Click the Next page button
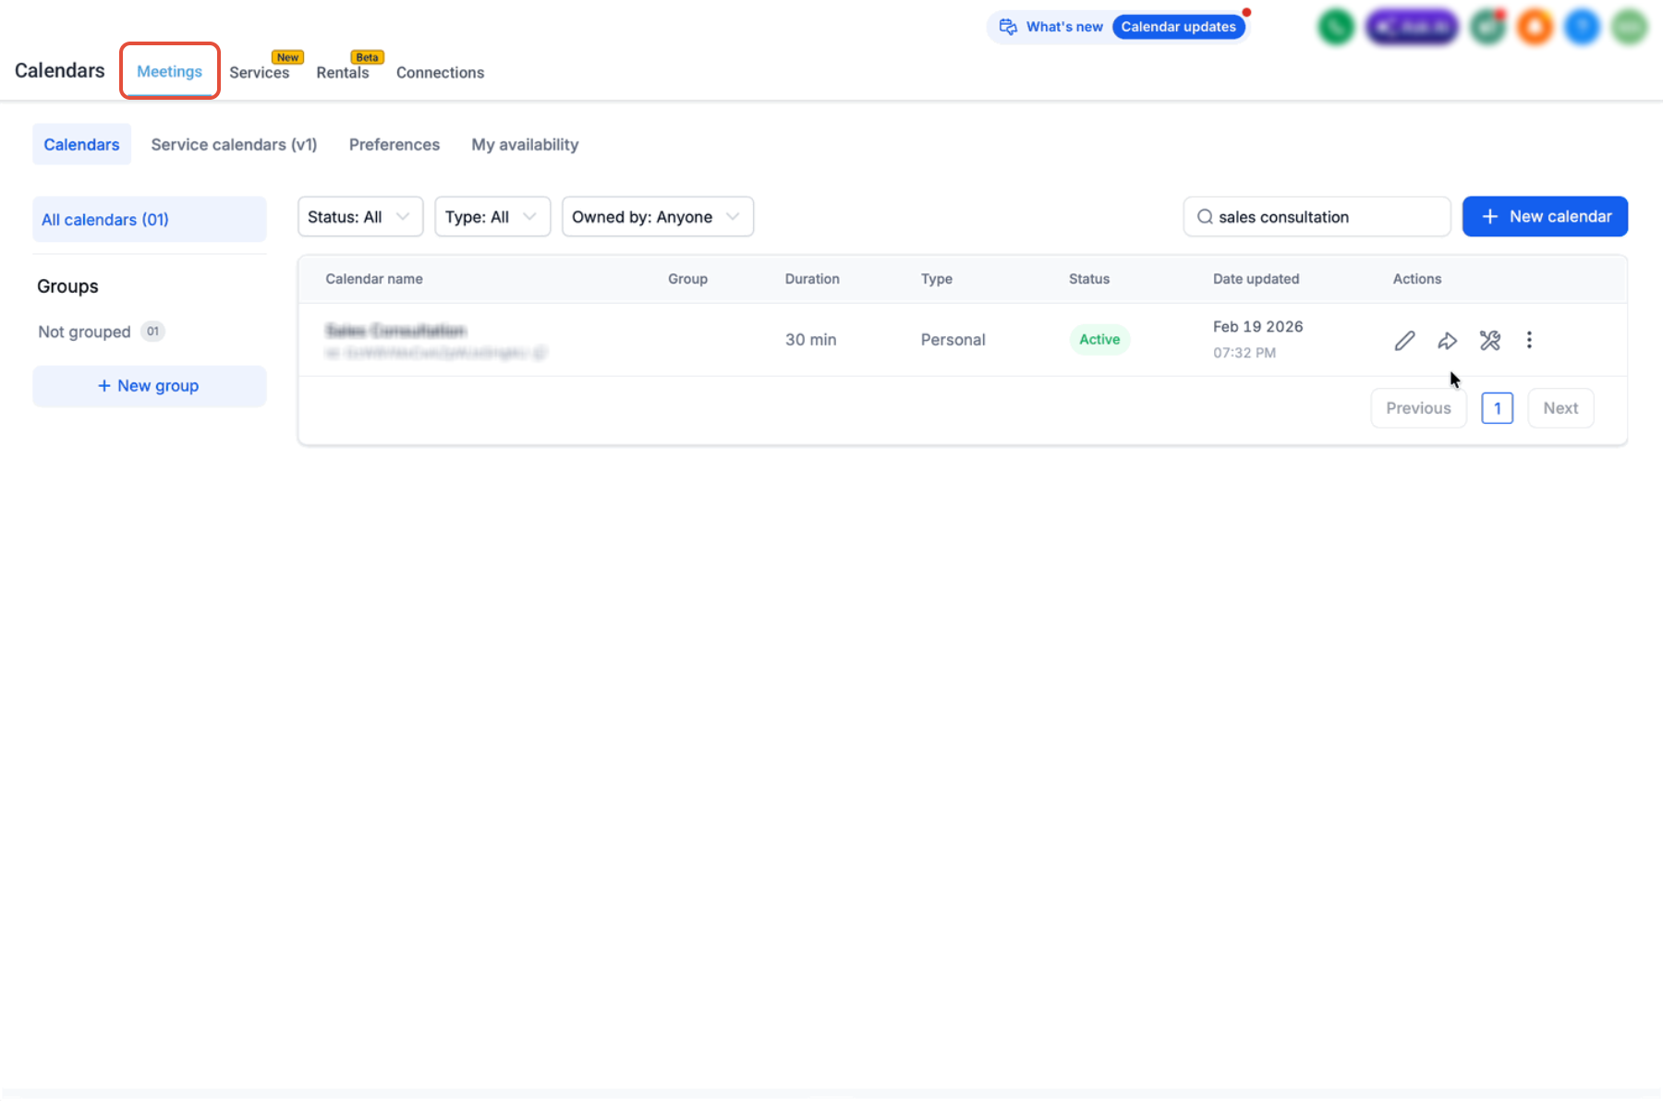Viewport: 1663px width, 1101px height. (x=1560, y=408)
